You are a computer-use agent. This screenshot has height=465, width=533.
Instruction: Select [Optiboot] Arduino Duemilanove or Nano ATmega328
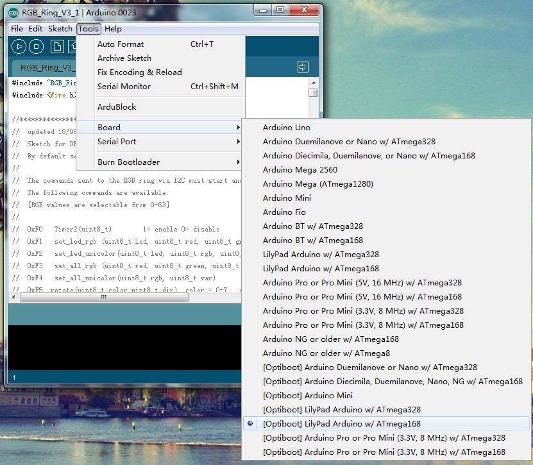386,367
